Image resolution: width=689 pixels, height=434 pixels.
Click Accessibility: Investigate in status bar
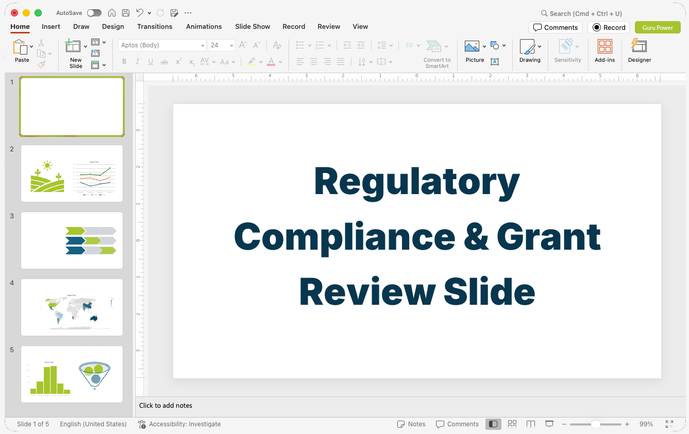(x=179, y=424)
